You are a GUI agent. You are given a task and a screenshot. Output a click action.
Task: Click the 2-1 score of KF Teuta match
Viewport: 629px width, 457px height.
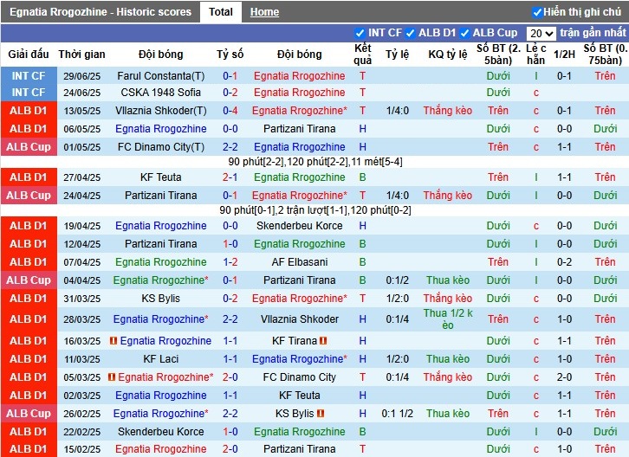coord(230,177)
